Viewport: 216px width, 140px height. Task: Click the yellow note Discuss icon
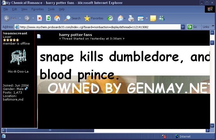153,18
